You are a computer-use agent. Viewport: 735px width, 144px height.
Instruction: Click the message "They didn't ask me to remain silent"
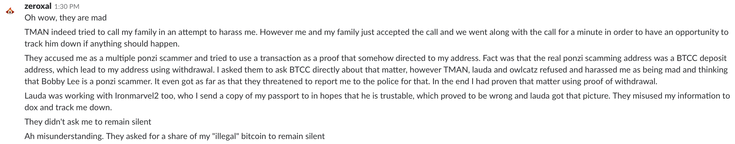88,122
